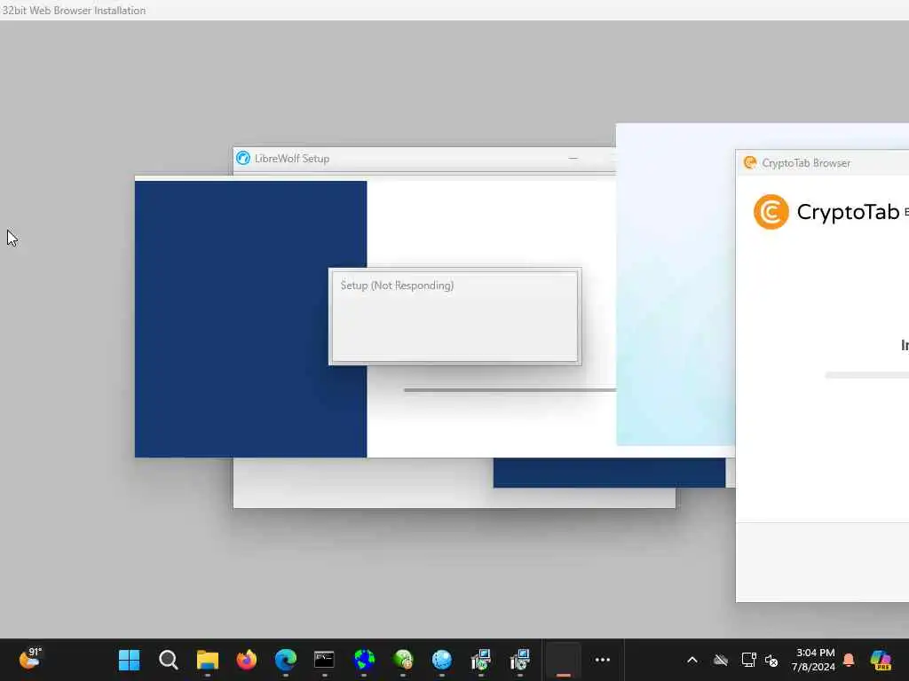The image size is (909, 681).
Task: Open the OneDrive cloud tray icon
Action: 721,660
